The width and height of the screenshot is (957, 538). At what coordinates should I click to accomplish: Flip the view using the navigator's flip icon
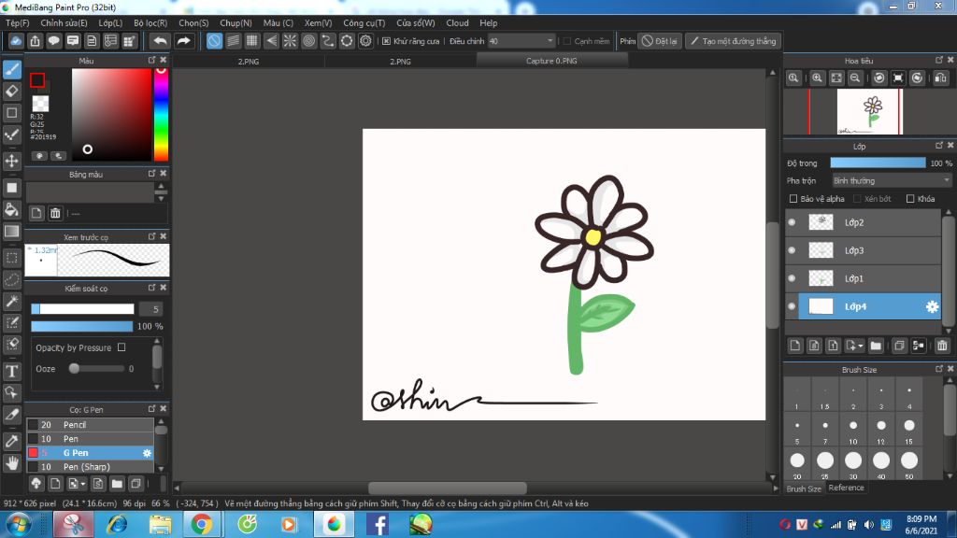[940, 78]
